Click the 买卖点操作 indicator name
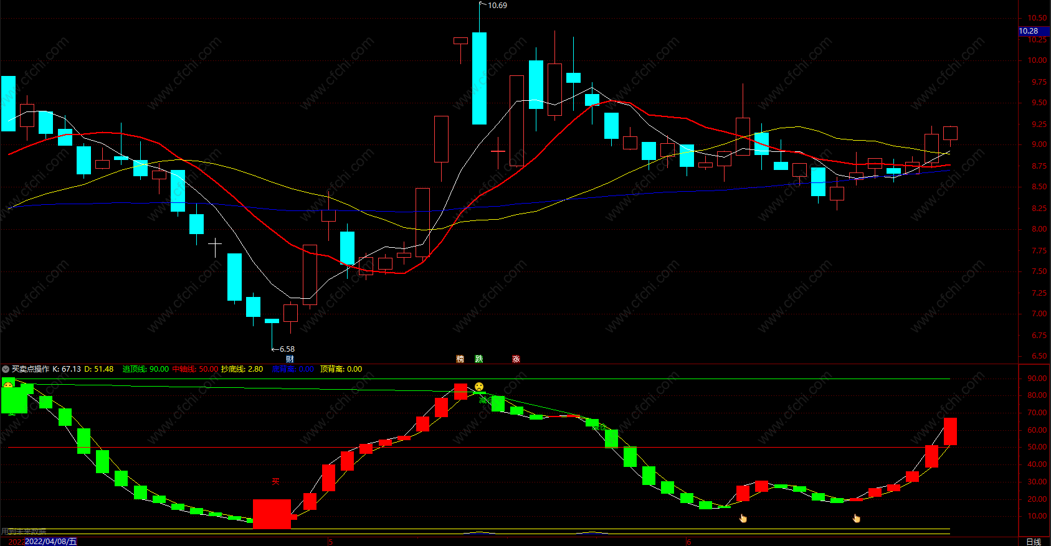The height and width of the screenshot is (546, 1051). 31,369
